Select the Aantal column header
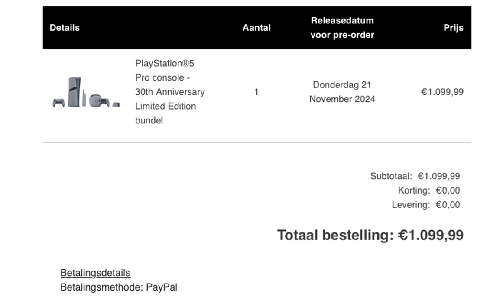This screenshot has width=490, height=297. pos(256,28)
